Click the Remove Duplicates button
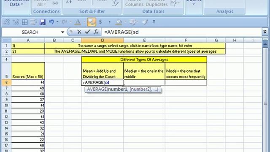Image resolution: width=270 pixels, height=152 pixels. 157,3
